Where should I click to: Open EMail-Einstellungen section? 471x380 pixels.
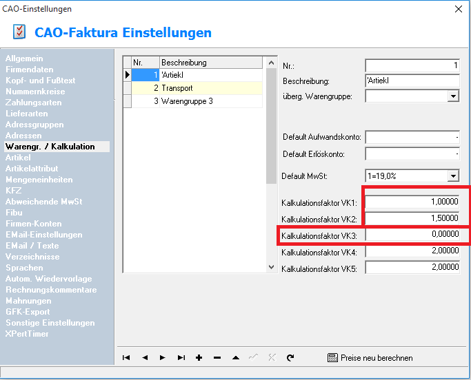44,235
